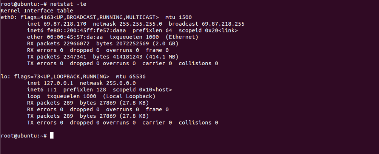Click the eth0 interface name
This screenshot has height=154, width=379.
click(x=8, y=17)
